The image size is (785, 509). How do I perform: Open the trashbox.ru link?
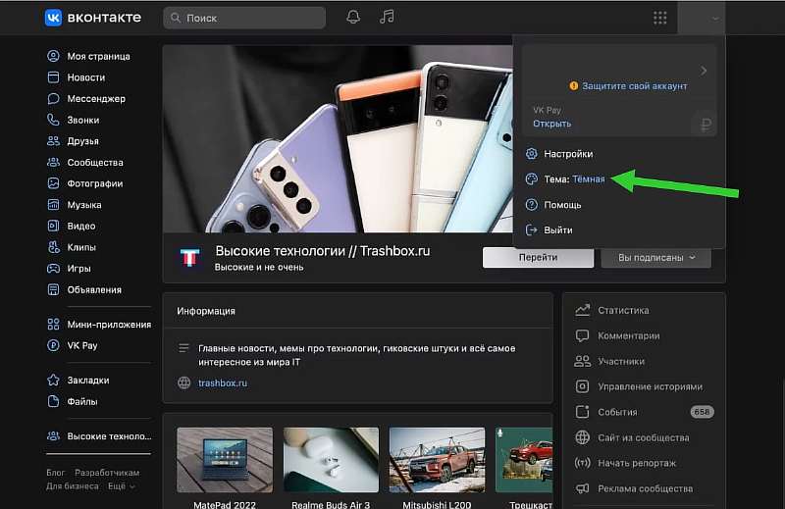(x=222, y=382)
